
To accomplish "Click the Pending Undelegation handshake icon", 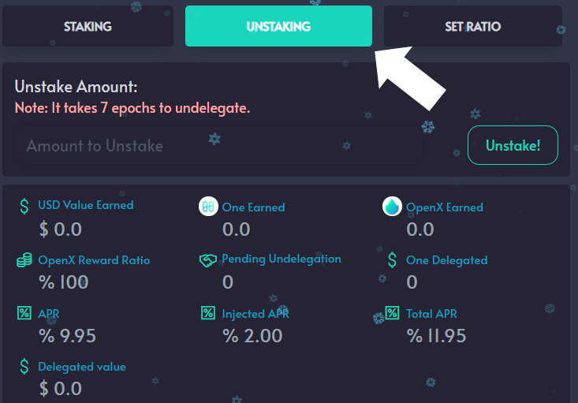I will pyautogui.click(x=208, y=260).
